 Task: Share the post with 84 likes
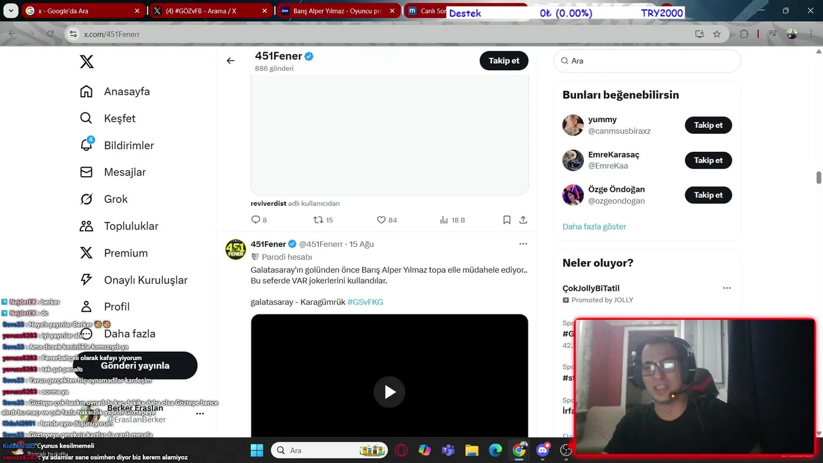click(x=523, y=220)
